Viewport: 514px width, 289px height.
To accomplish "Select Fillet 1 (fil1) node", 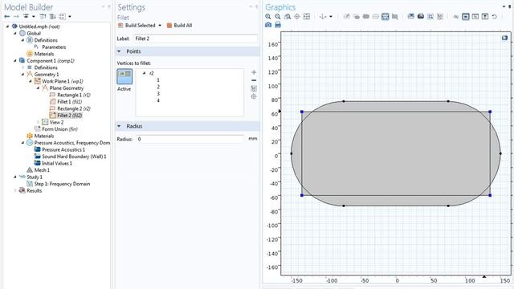I will pyautogui.click(x=70, y=102).
